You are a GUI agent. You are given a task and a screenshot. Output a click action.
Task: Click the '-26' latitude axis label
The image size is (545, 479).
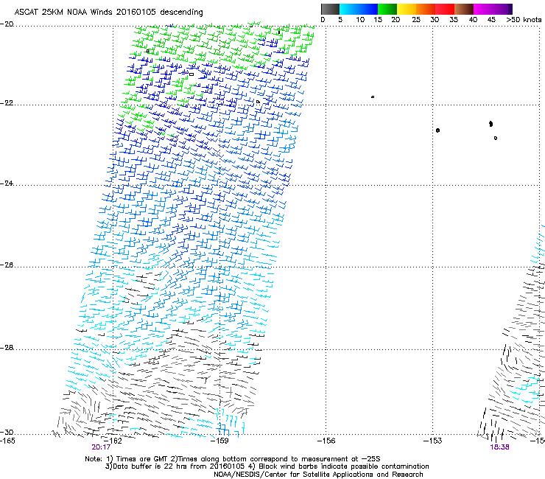(x=7, y=265)
